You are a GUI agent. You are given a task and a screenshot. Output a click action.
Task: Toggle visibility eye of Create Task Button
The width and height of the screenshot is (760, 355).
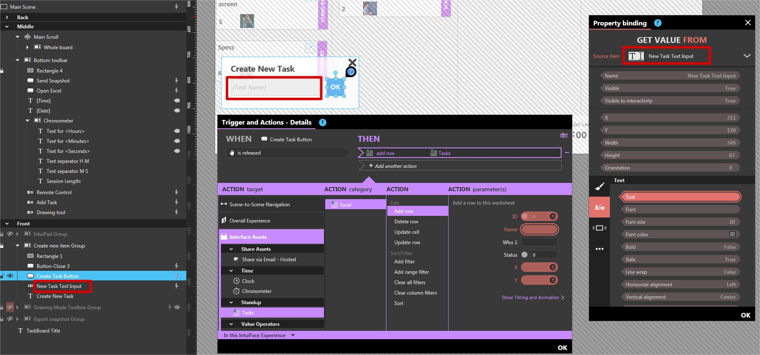tap(10, 276)
